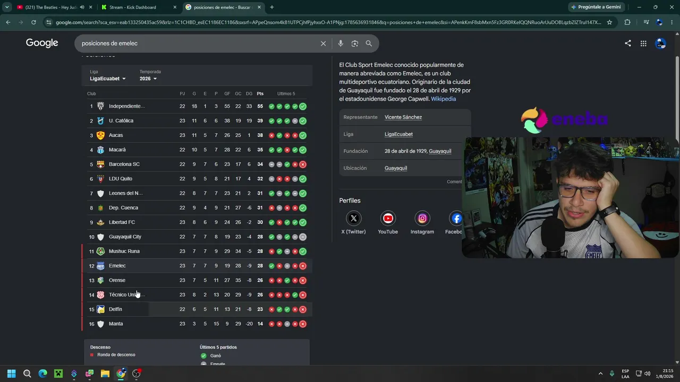Open the Barcelona SC row
The width and height of the screenshot is (680, 382).
coord(197,164)
